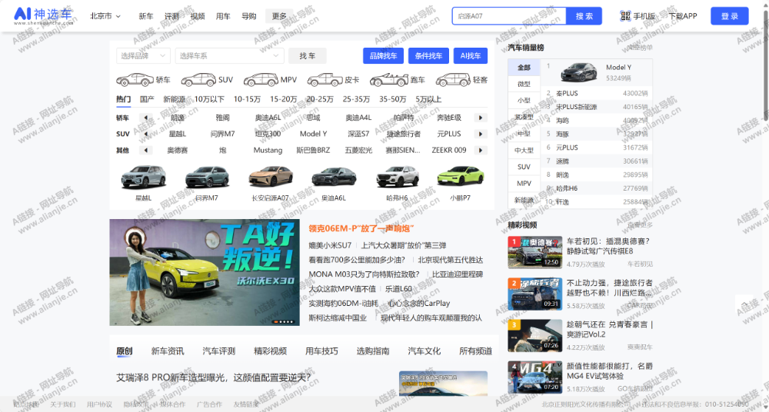This screenshot has width=769, height=412.
Task: Switch to the 选购指南 content tab
Action: click(x=373, y=351)
